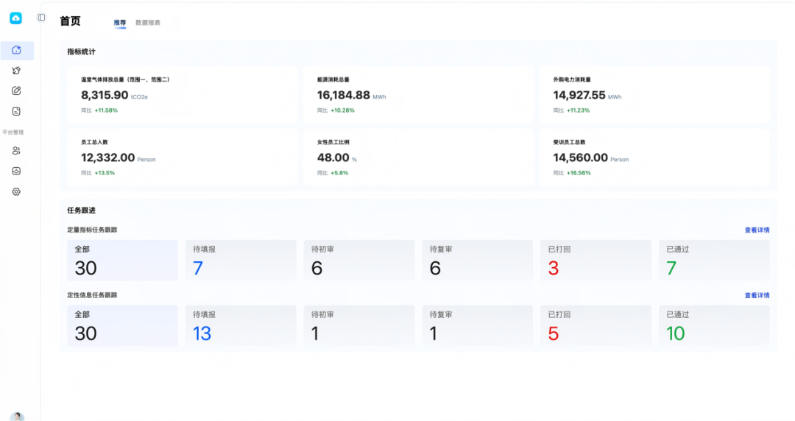Viewport: 795px width, 421px height.
Task: Open the settings gear icon in sidebar
Action: 17,191
